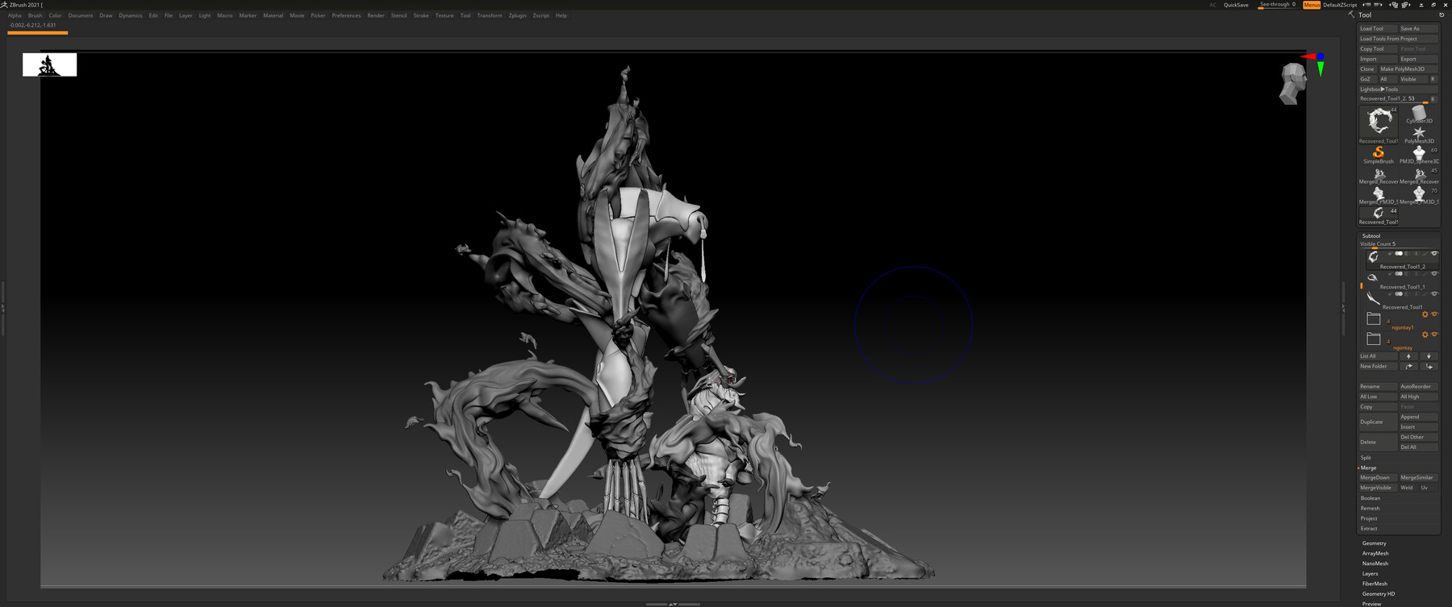Click Save As button

click(x=1419, y=28)
